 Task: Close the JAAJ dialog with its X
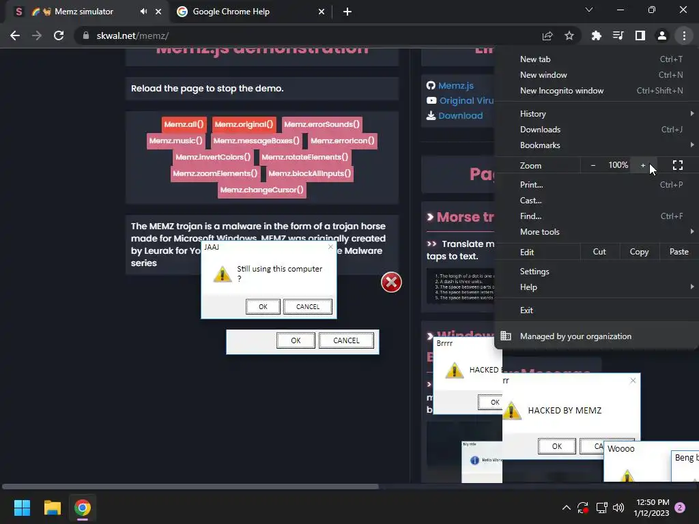click(x=330, y=247)
